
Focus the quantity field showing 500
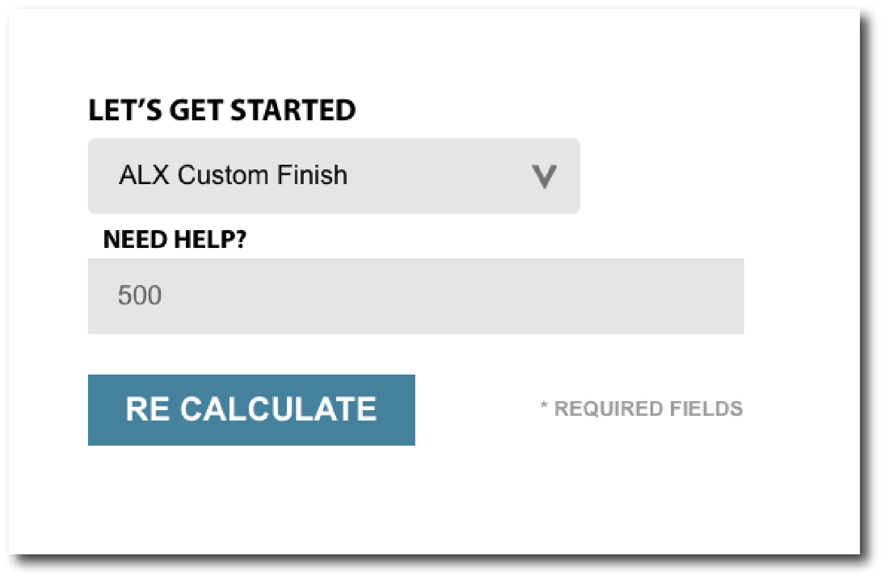[415, 296]
